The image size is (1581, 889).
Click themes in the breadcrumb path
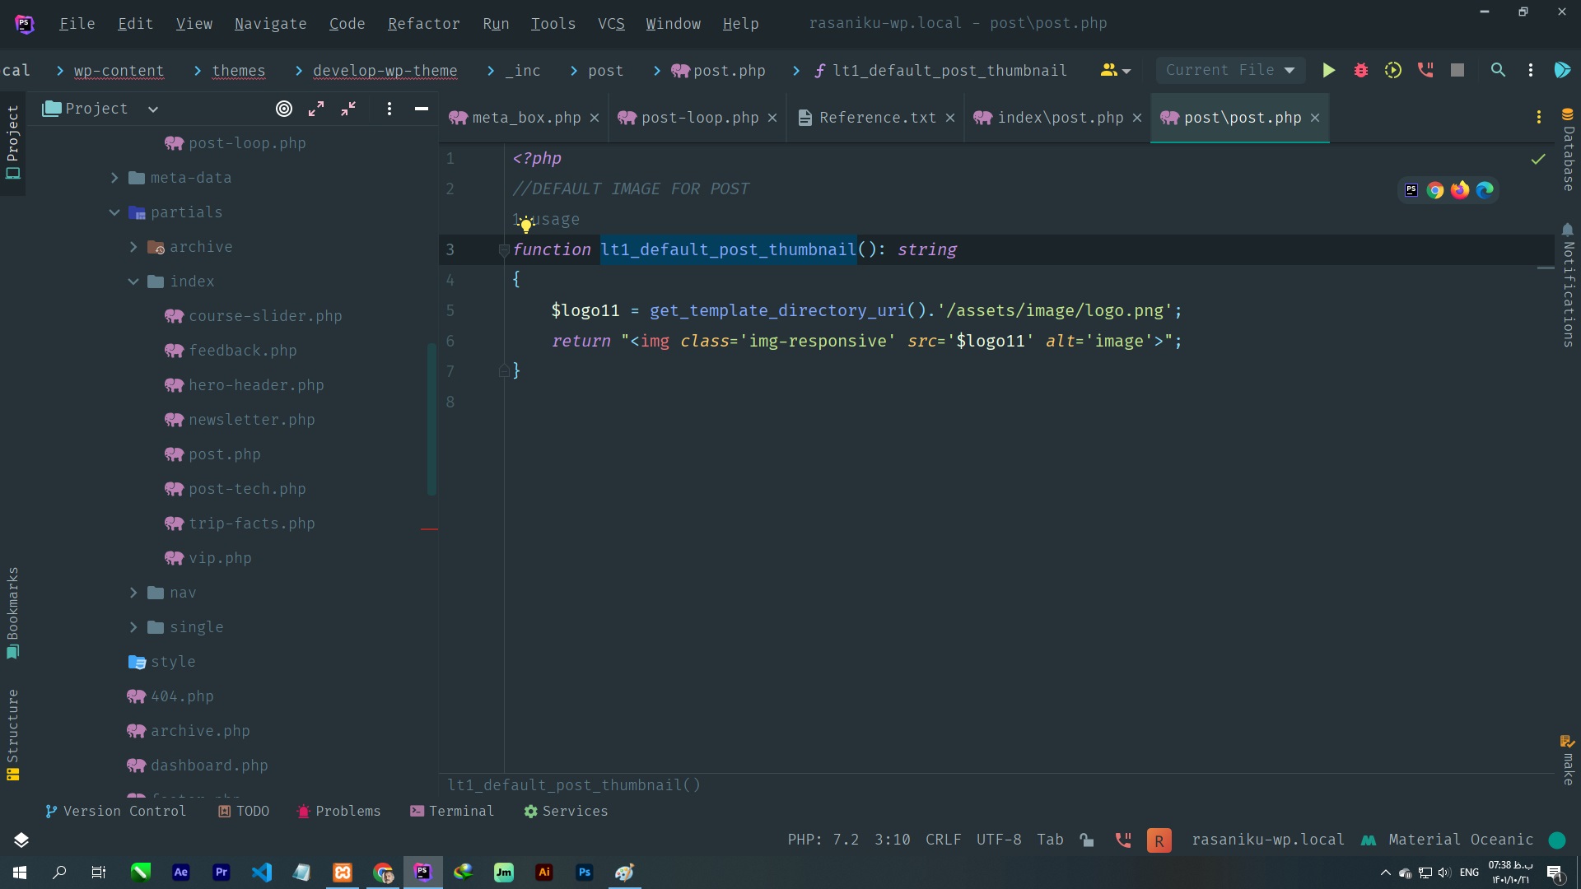point(239,71)
